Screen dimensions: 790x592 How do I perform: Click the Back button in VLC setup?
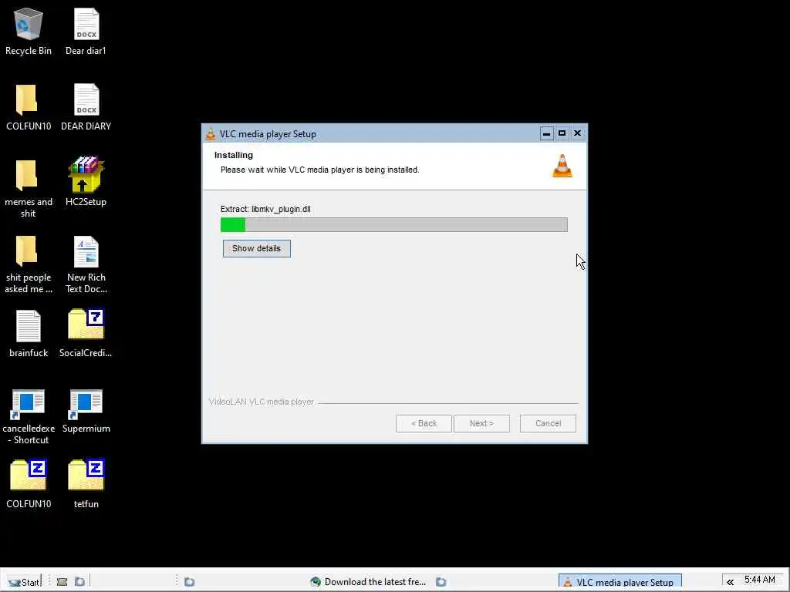[x=424, y=423]
